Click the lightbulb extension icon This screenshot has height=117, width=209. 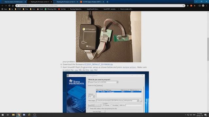click(188, 6)
